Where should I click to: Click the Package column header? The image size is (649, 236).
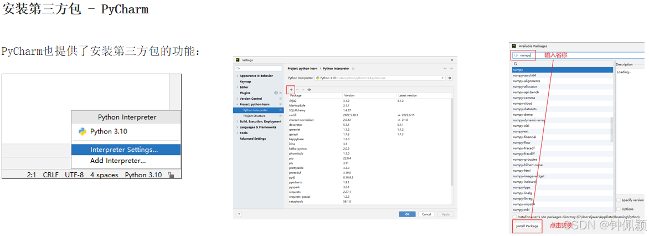315,95
